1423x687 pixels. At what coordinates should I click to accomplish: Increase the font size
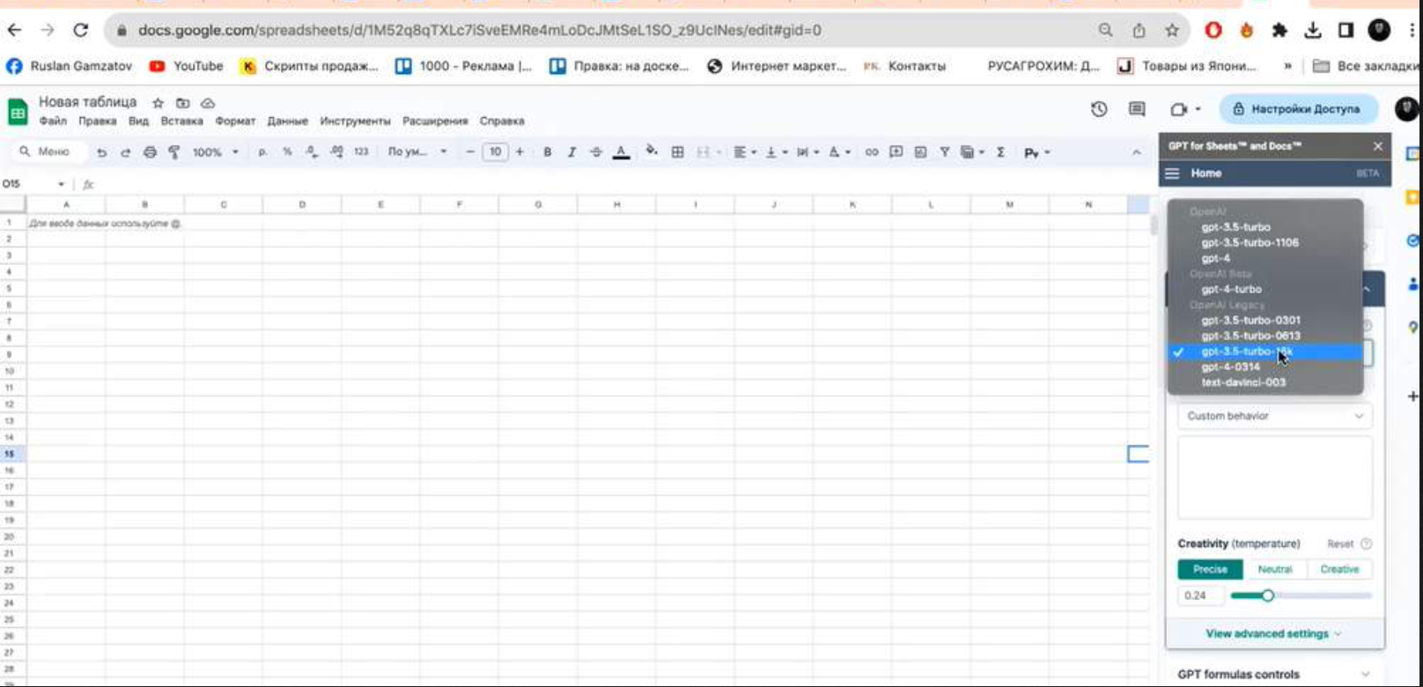click(520, 152)
